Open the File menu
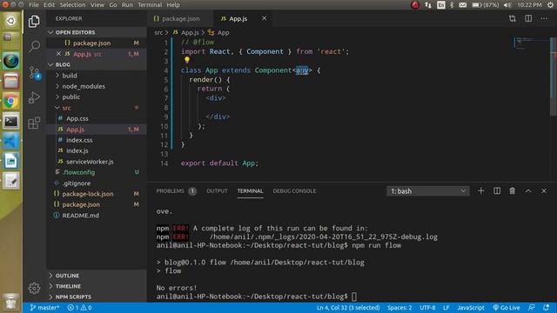557x313 pixels. coord(34,5)
